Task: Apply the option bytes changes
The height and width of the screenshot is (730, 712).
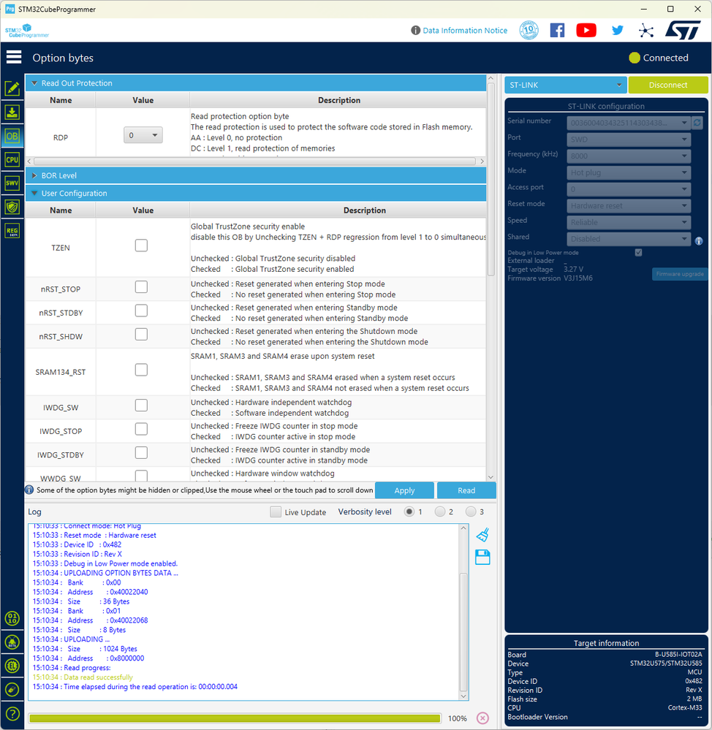Action: coord(404,490)
